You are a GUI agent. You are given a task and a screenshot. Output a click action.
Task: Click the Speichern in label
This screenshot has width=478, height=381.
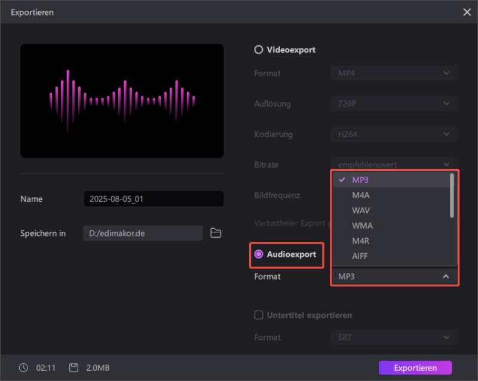click(43, 233)
